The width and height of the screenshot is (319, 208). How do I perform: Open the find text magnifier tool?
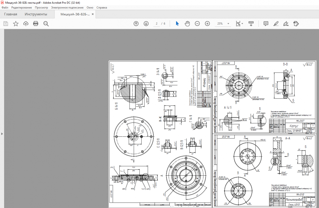46,24
